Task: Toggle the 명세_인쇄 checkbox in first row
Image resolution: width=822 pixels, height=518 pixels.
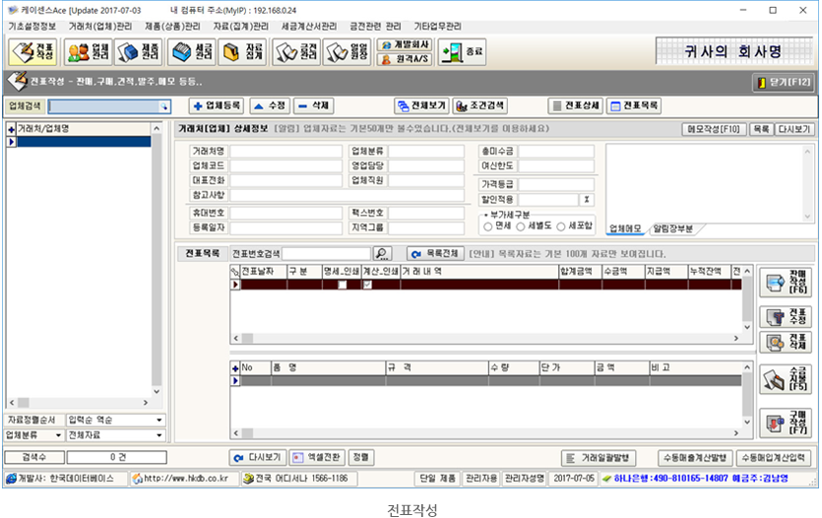Action: pos(343,285)
